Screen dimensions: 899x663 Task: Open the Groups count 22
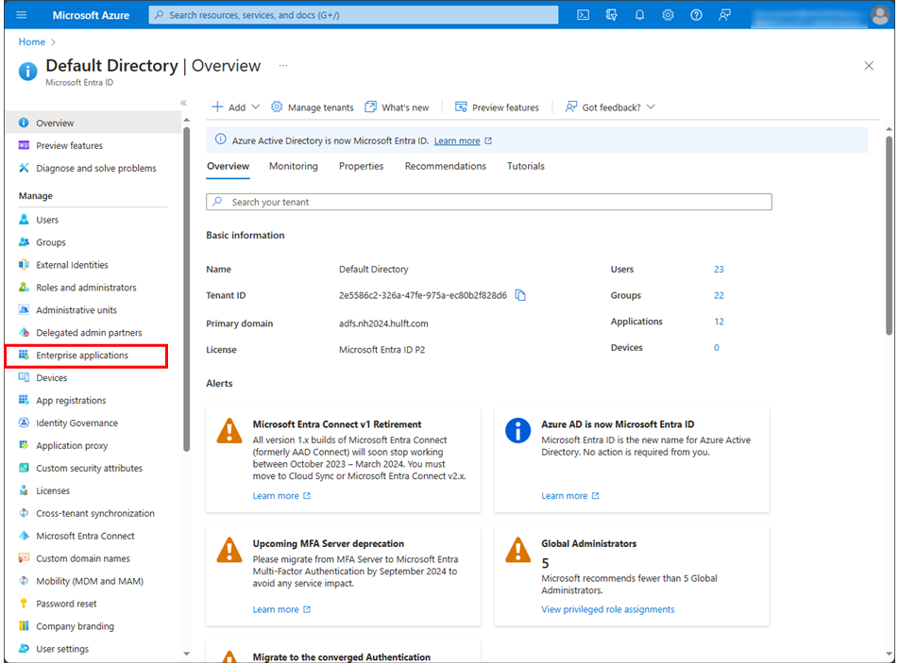click(x=719, y=295)
